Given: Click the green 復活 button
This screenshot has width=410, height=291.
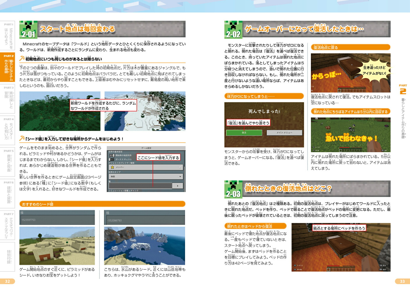Looking at the screenshot, I should [x=244, y=133].
